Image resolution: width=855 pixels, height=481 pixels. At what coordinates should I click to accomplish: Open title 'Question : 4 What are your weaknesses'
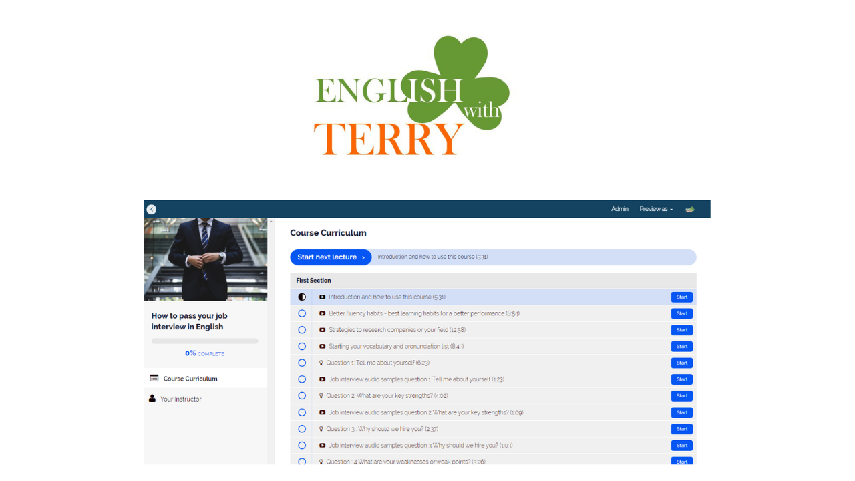406,461
